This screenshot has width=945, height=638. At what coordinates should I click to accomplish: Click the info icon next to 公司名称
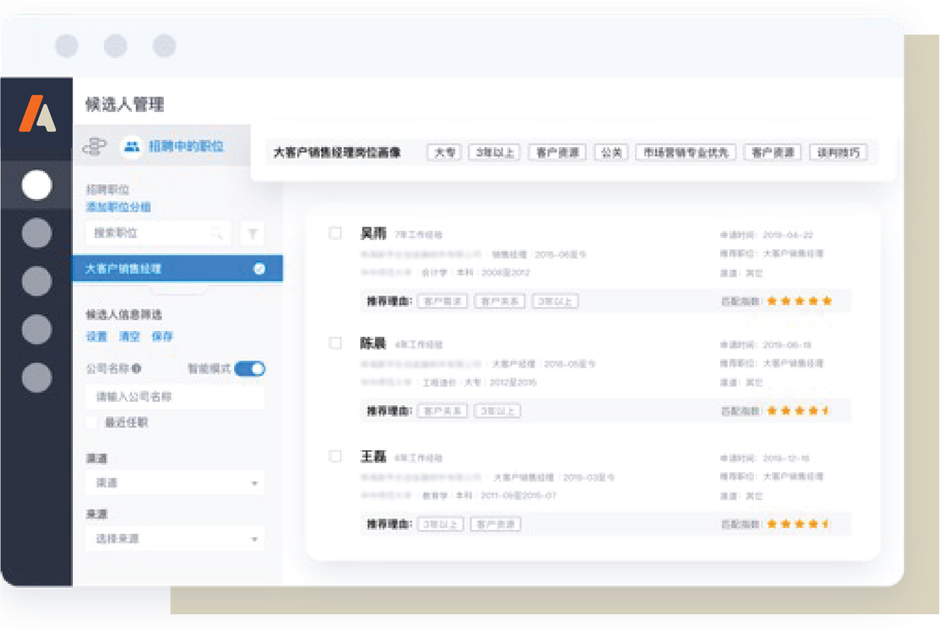click(x=136, y=369)
